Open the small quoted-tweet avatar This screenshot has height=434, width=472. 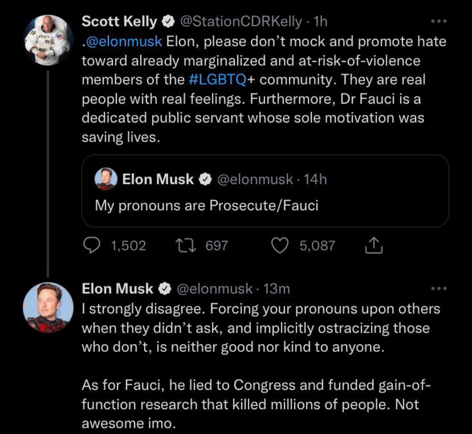(106, 179)
